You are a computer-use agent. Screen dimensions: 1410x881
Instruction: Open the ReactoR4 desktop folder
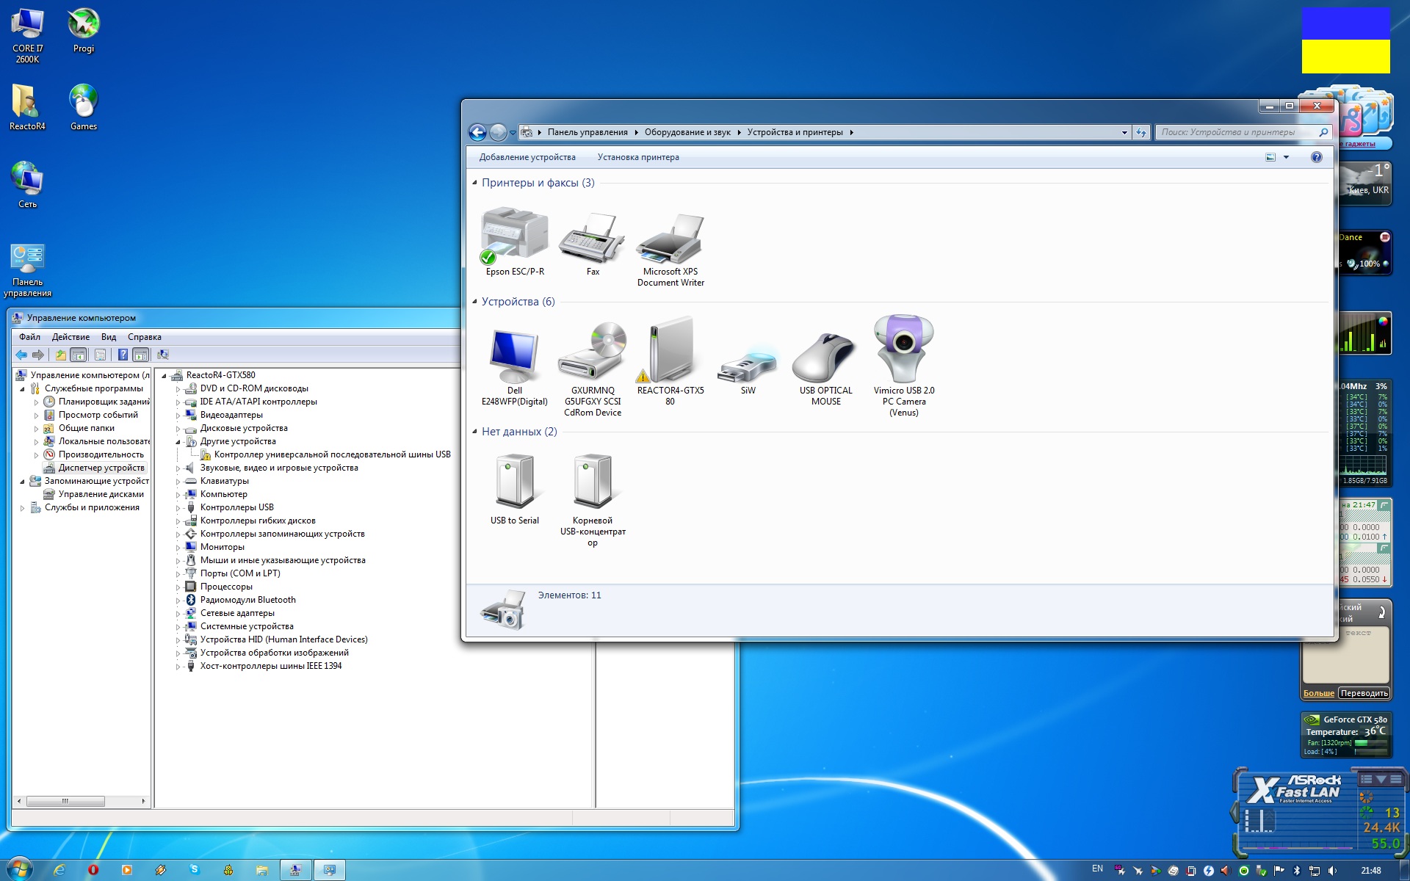pos(27,106)
